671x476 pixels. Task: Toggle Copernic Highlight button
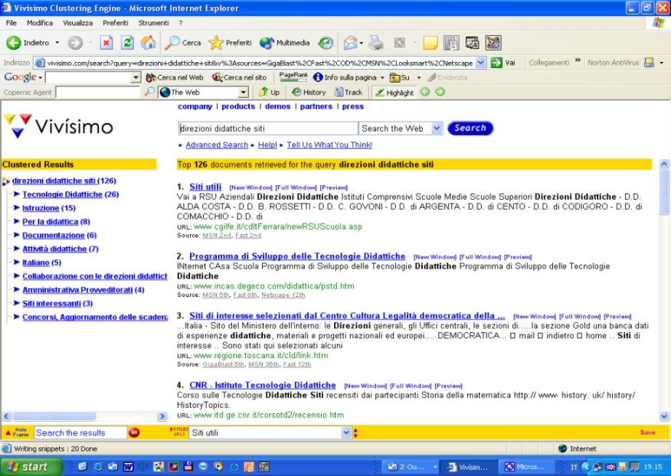pyautogui.click(x=394, y=93)
